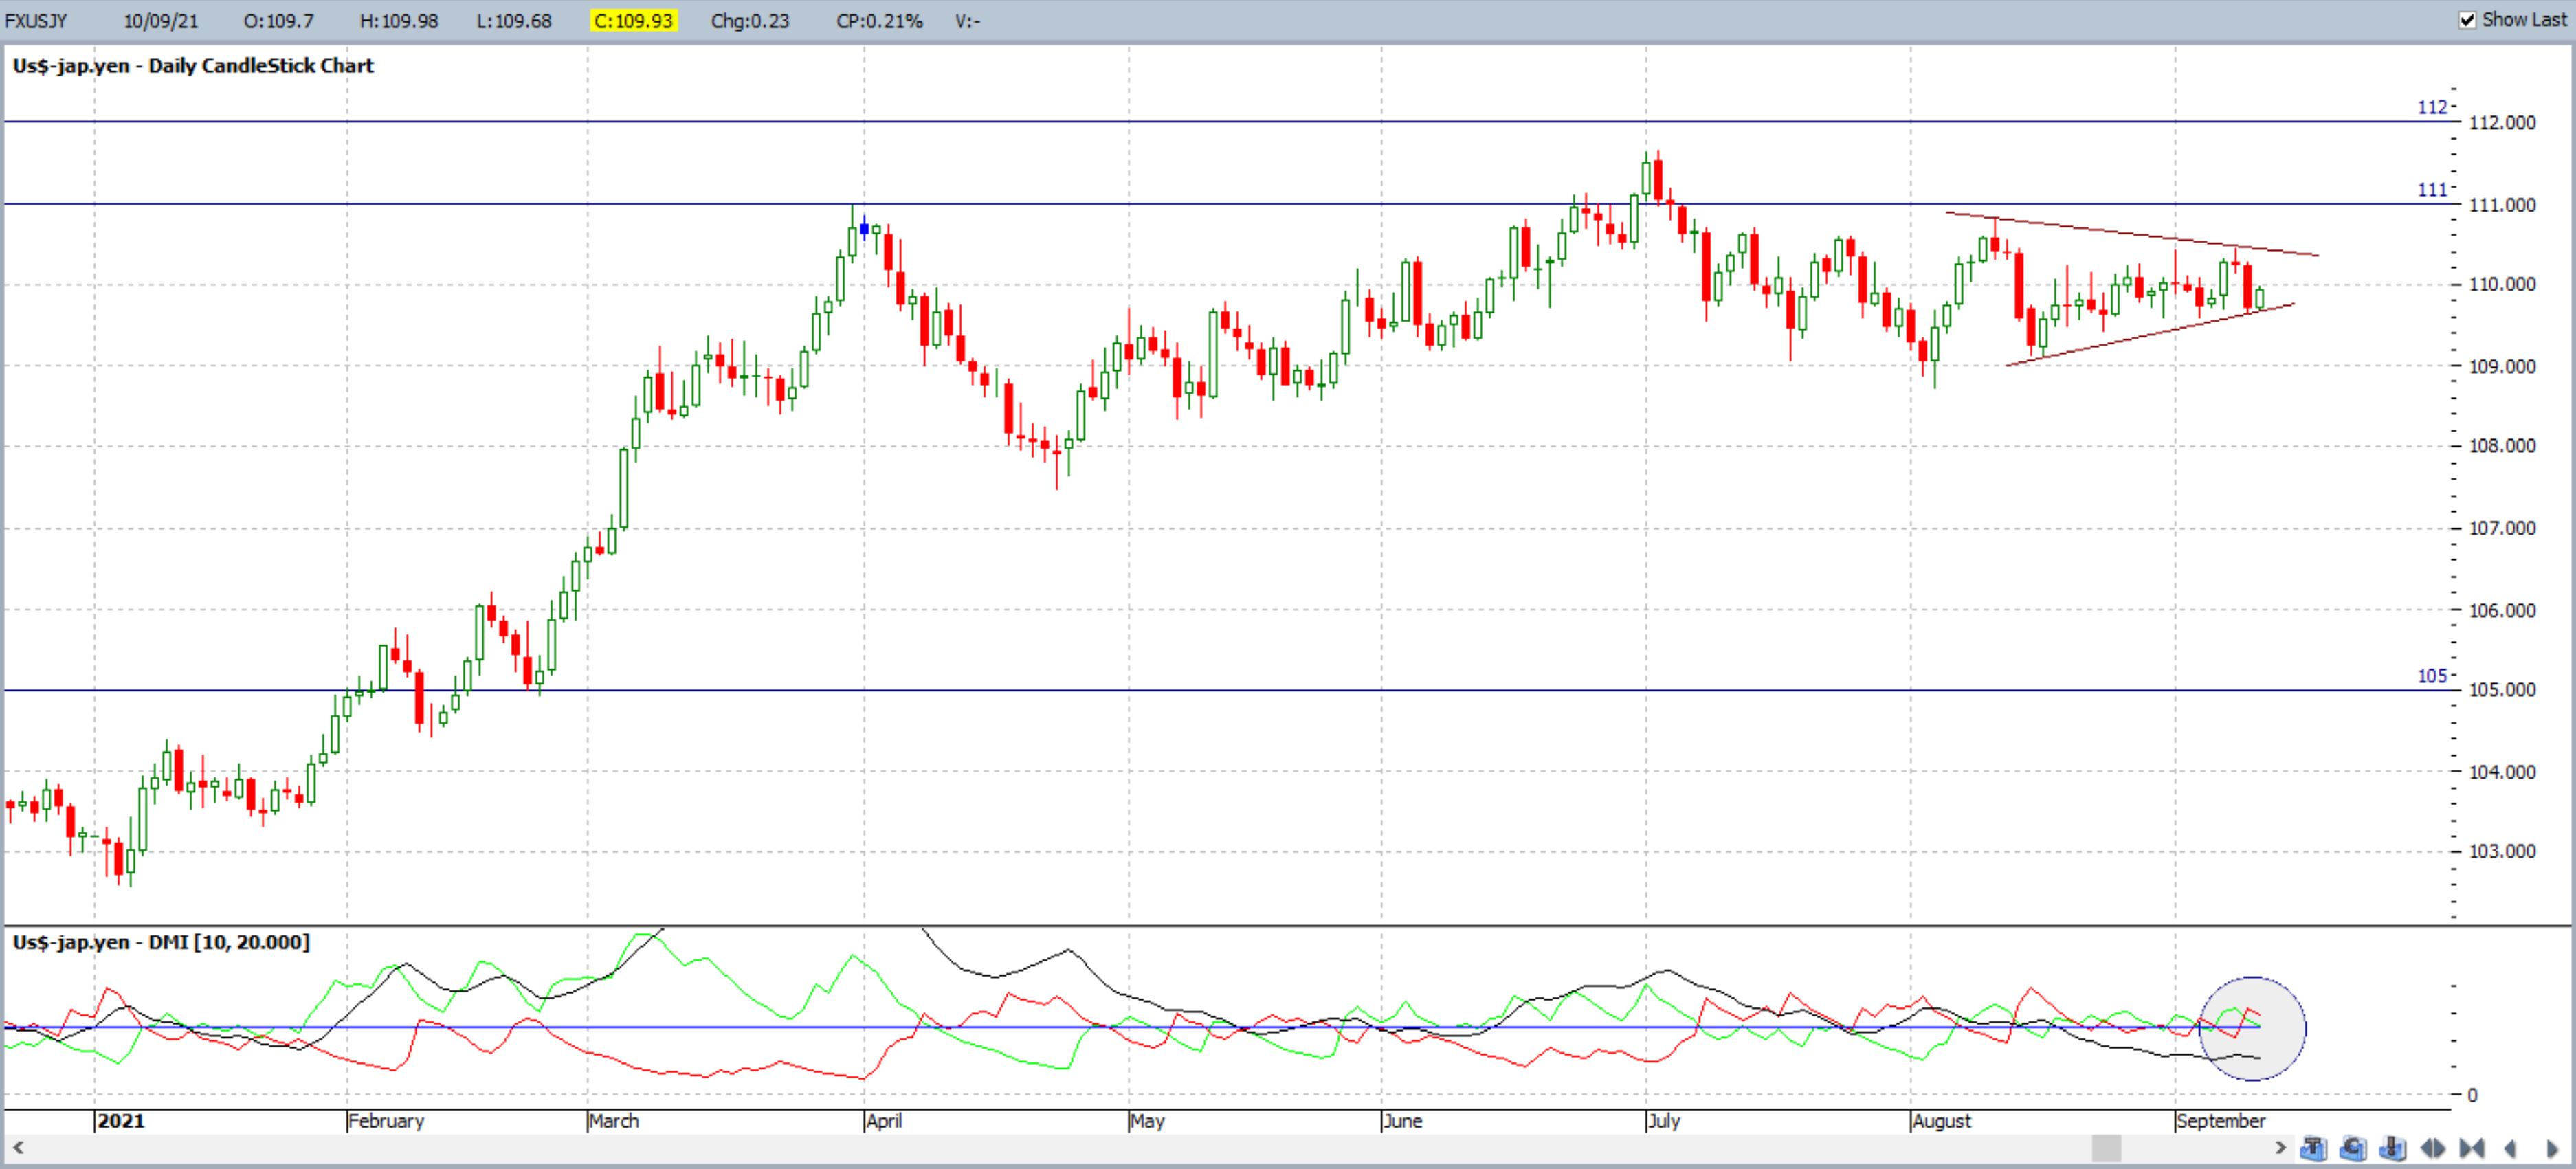Click the 103.000 price axis label
This screenshot has height=1169, width=2576.
point(2502,852)
